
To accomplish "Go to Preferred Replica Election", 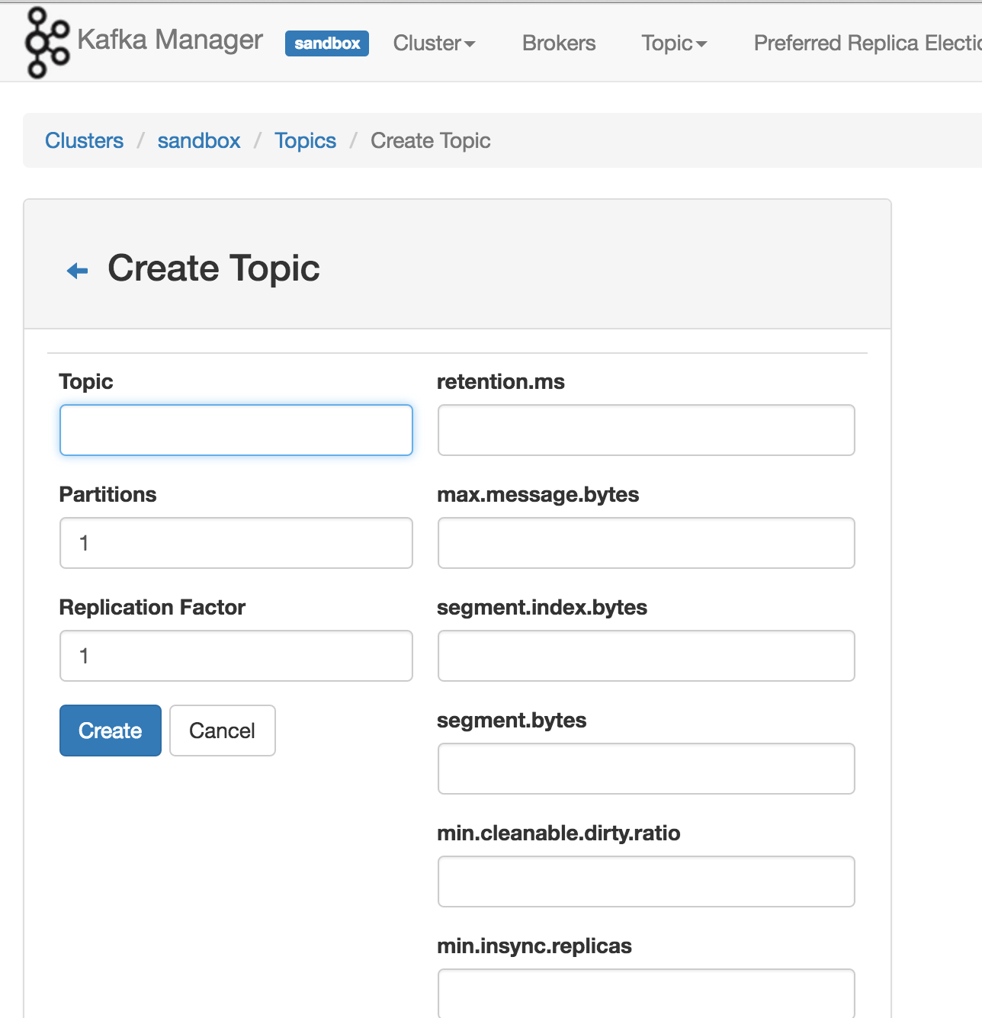I will (x=867, y=43).
